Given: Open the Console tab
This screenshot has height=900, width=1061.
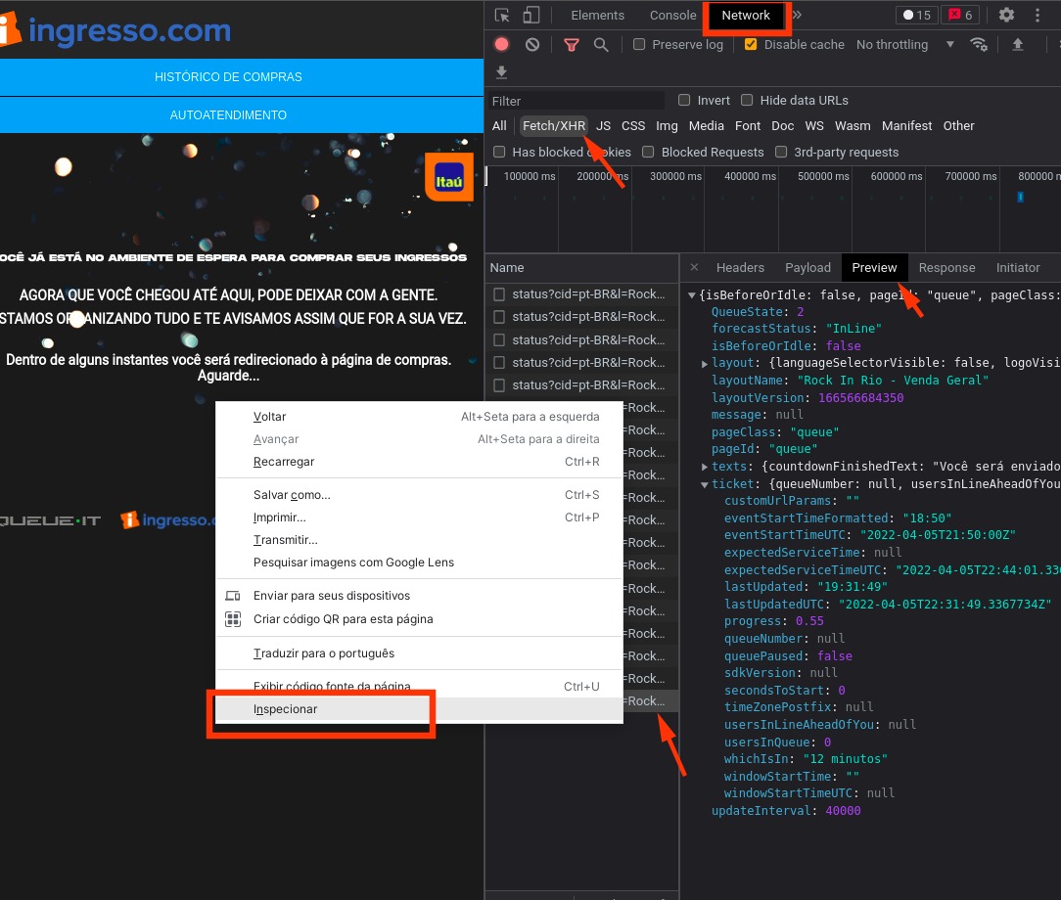Looking at the screenshot, I should point(672,15).
